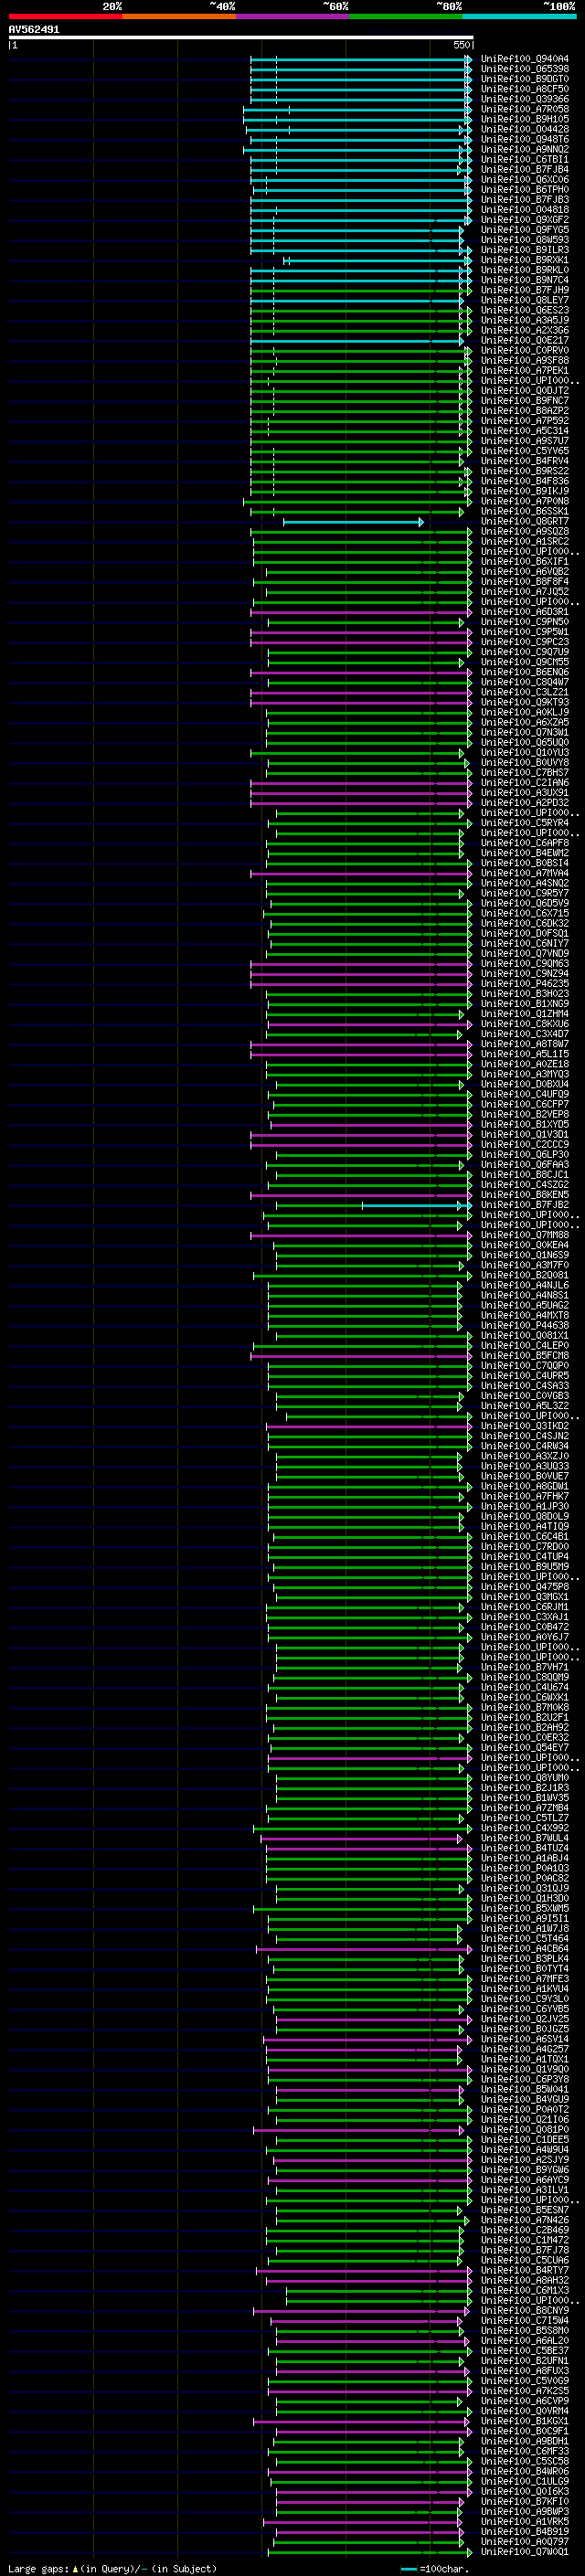
Task: Click the UniRef100_C9P5W1 label
Action: (x=524, y=632)
